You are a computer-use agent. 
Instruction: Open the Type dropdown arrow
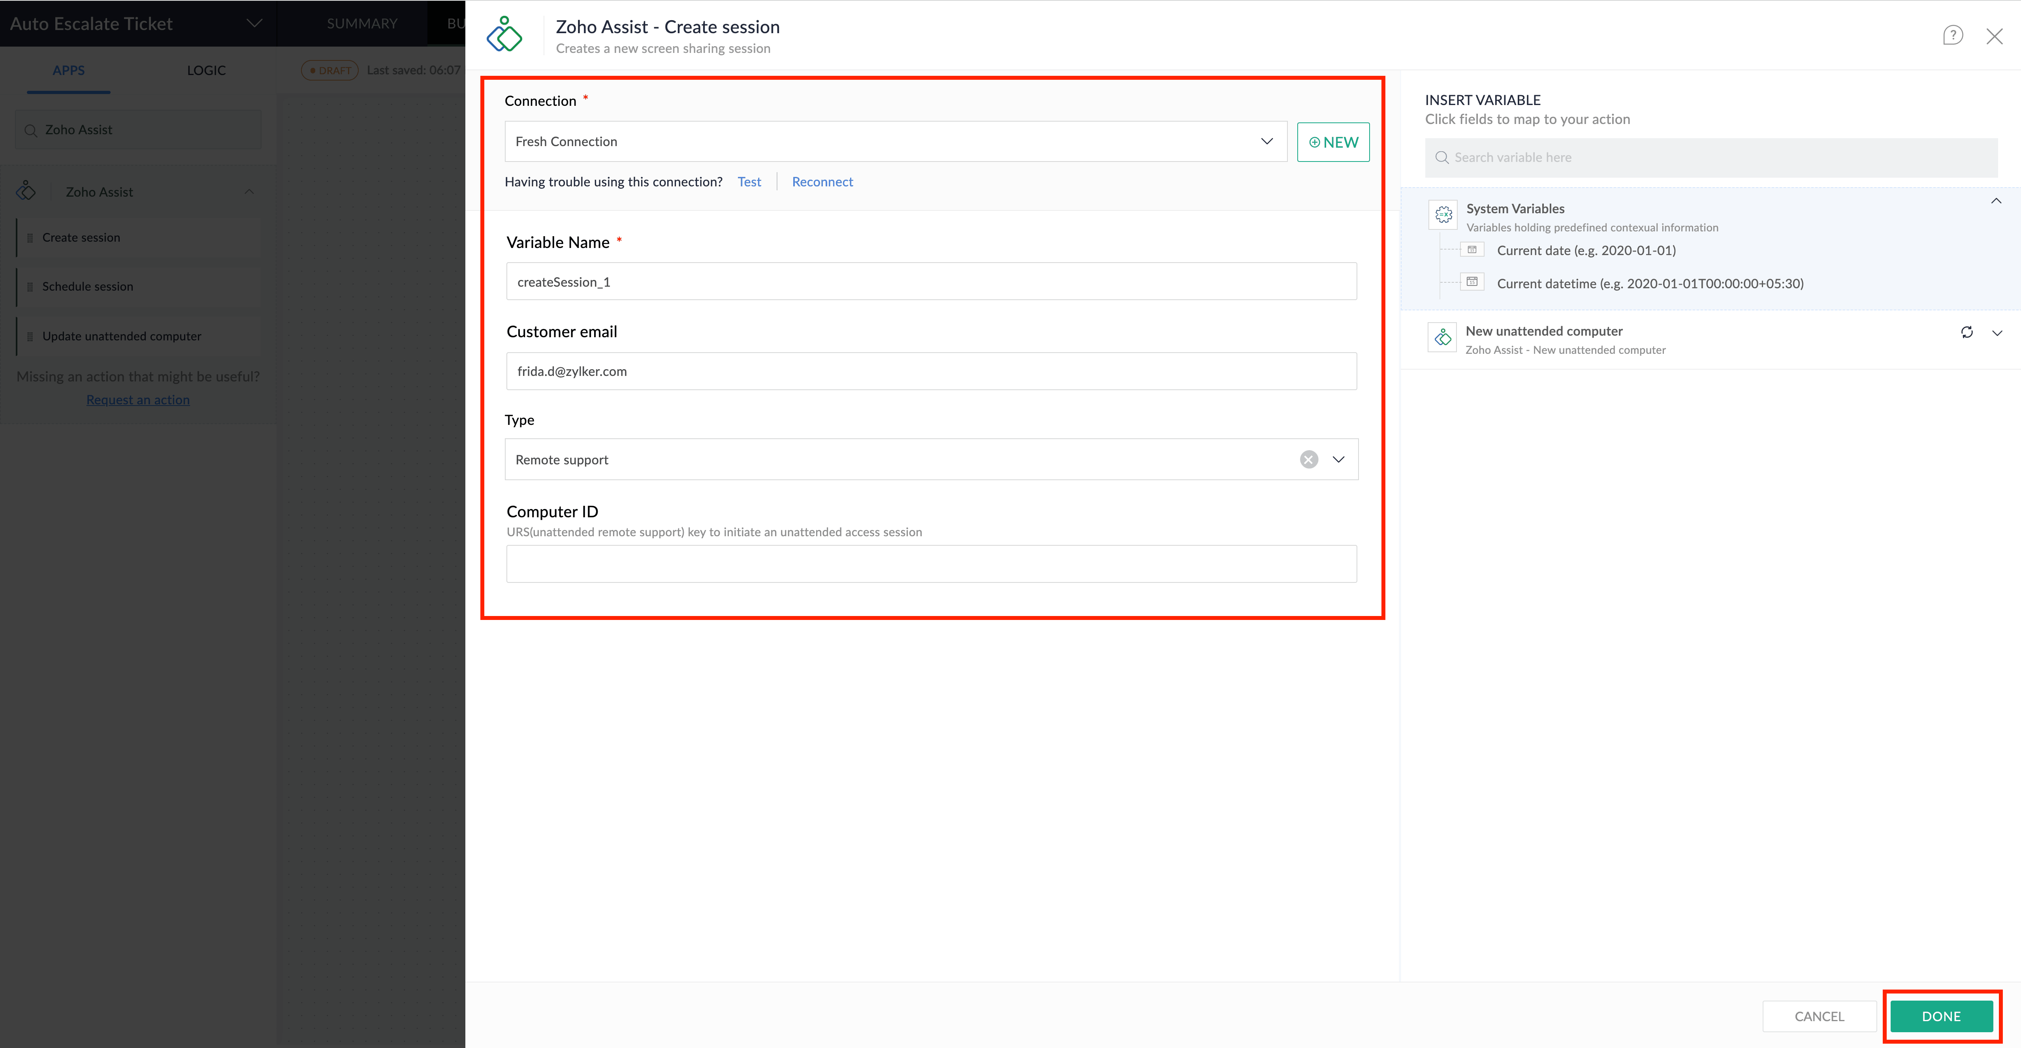click(x=1338, y=460)
